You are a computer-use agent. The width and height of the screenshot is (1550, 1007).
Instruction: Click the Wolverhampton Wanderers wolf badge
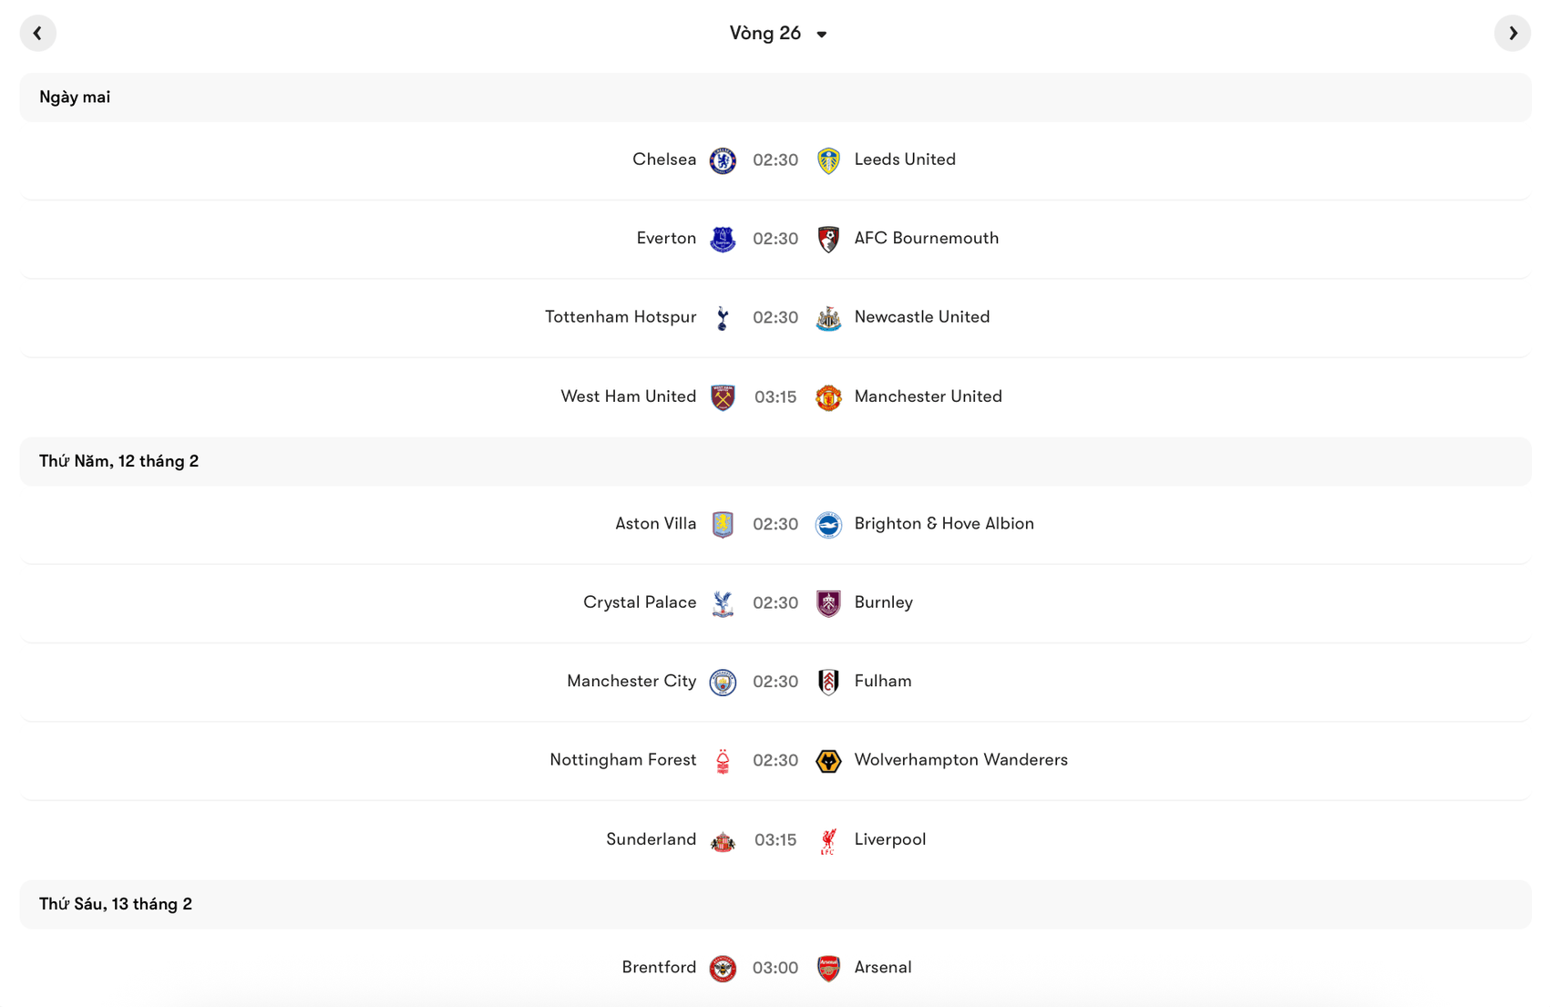pyautogui.click(x=829, y=760)
